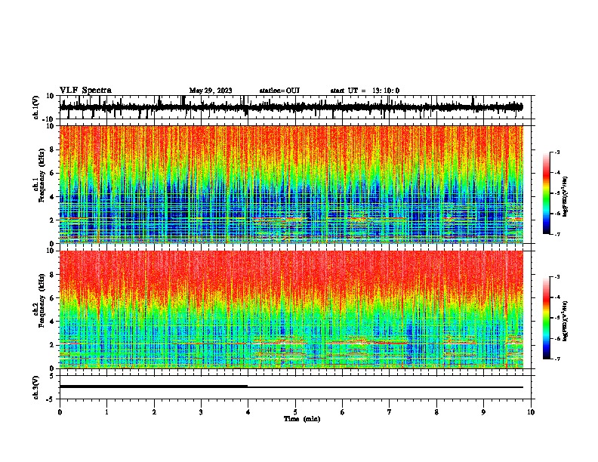Click the '6' tick on ch.1 frequency axis
The height and width of the screenshot is (462, 598).
pos(52,173)
